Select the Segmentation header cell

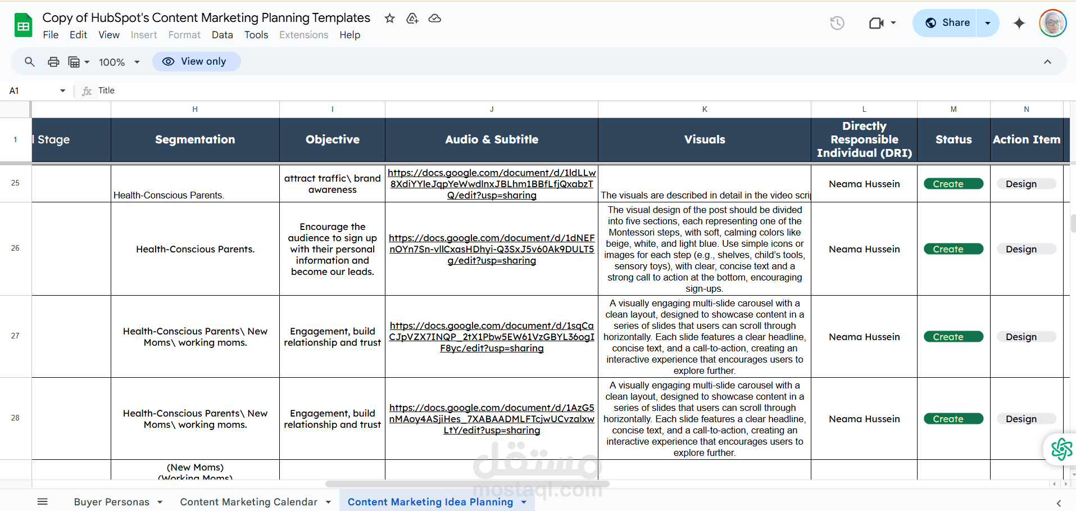(195, 139)
